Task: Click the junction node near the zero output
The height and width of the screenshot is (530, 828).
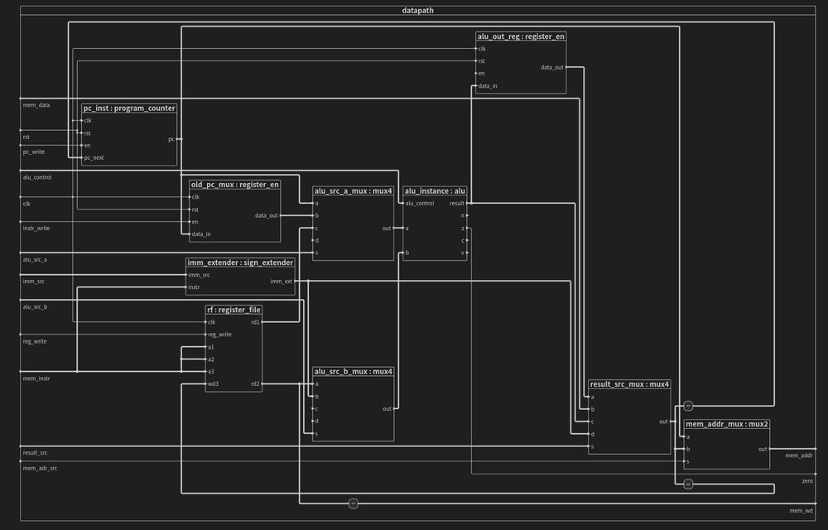Action: point(687,484)
